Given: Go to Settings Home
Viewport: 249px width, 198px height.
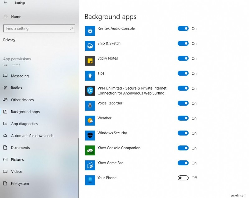Looking at the screenshot, I should [16, 16].
